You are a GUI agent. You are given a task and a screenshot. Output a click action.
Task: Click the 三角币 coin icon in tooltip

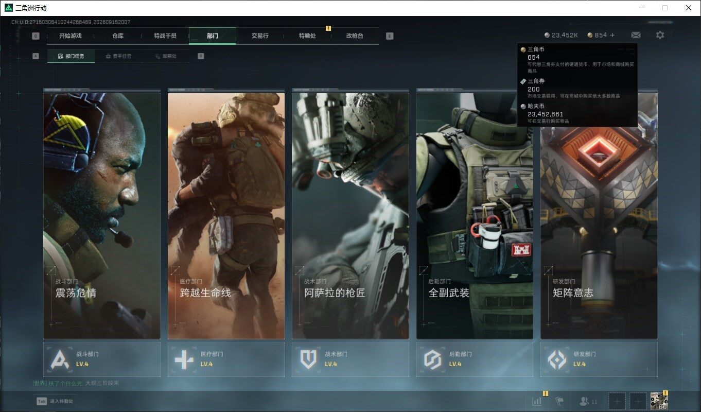pos(523,49)
